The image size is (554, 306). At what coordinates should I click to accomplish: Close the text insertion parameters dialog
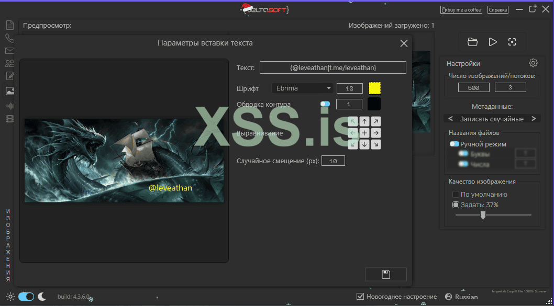[404, 43]
